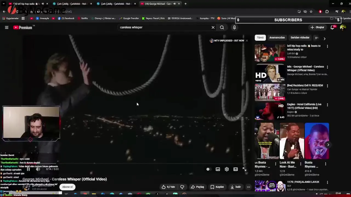Select the Seriden videolar filter chip
The width and height of the screenshot is (351, 197).
pos(300,37)
